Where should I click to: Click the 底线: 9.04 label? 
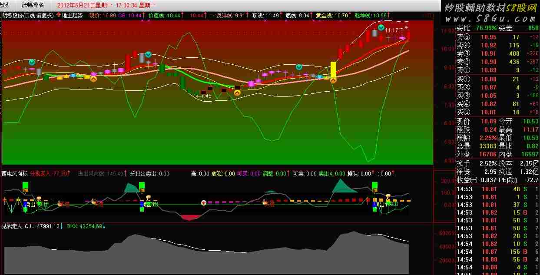(x=298, y=15)
